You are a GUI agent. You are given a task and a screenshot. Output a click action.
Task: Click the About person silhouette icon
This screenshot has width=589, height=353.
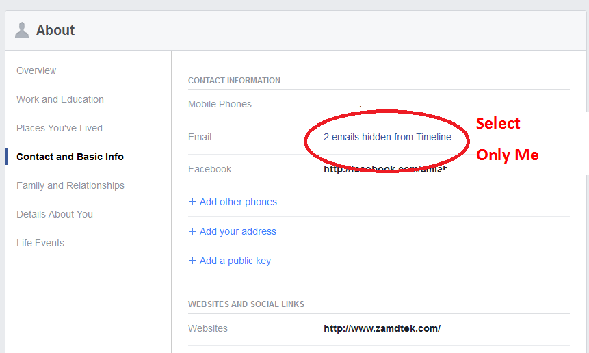[x=22, y=30]
